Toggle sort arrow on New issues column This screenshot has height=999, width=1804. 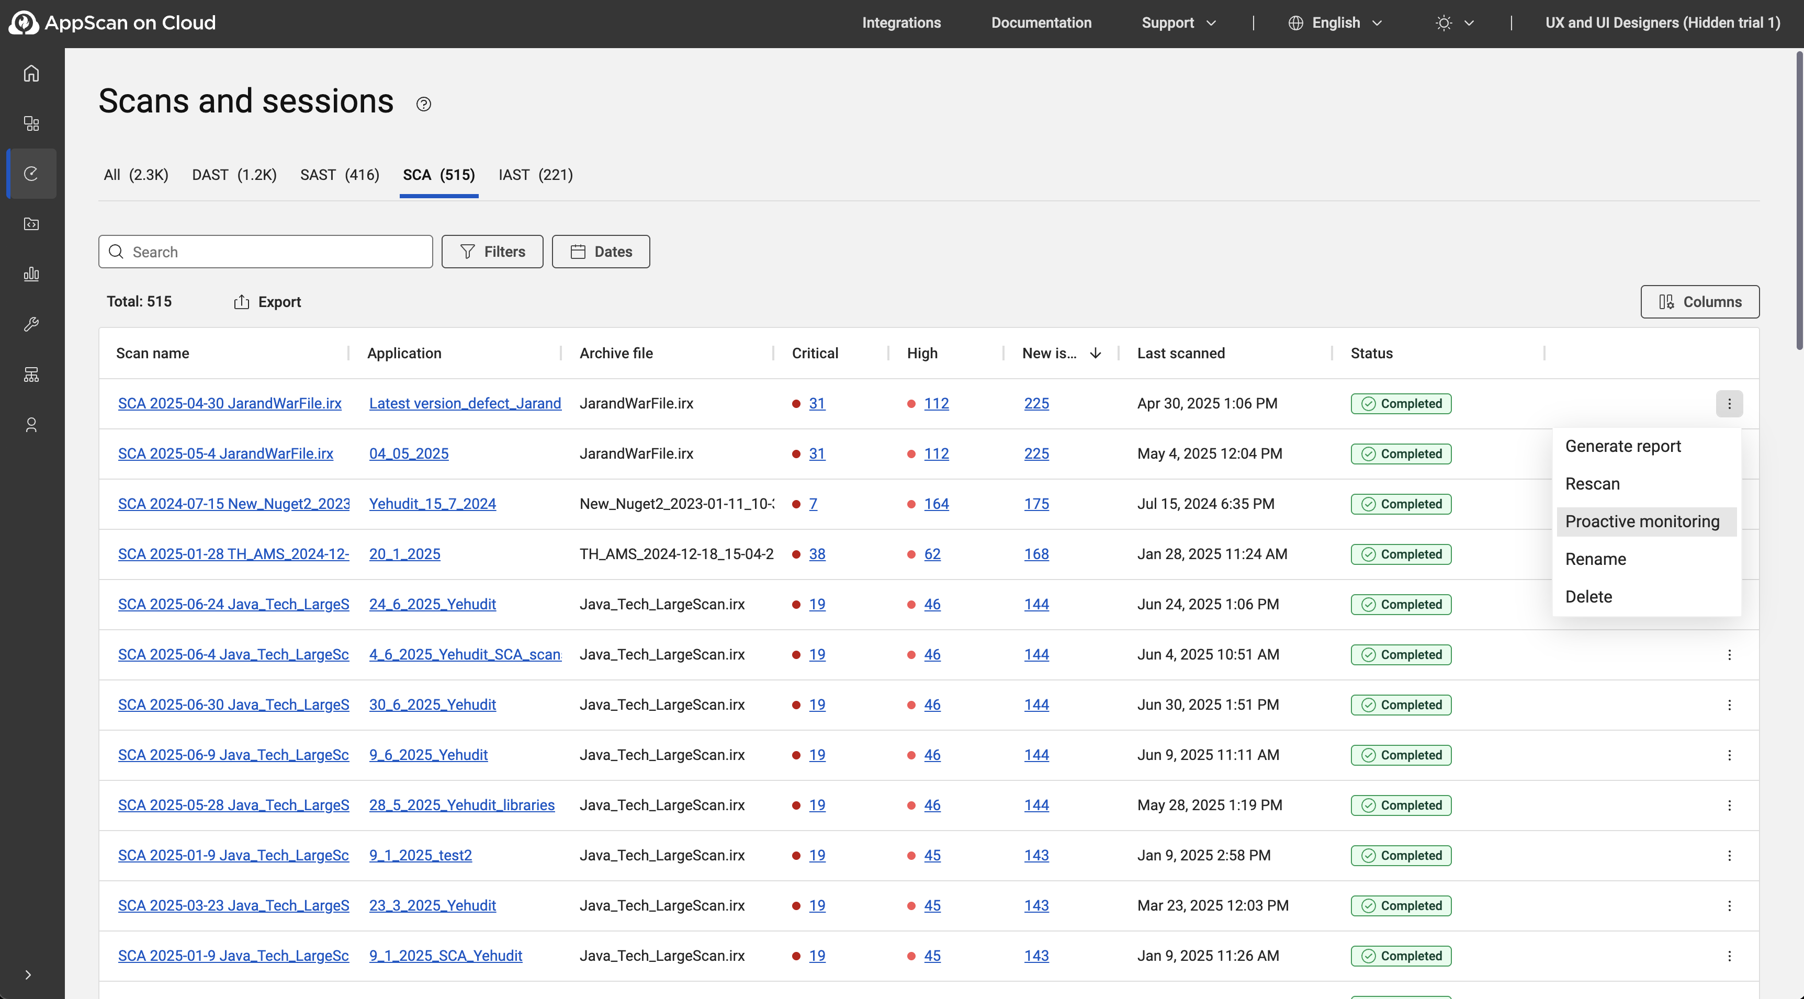(x=1095, y=354)
